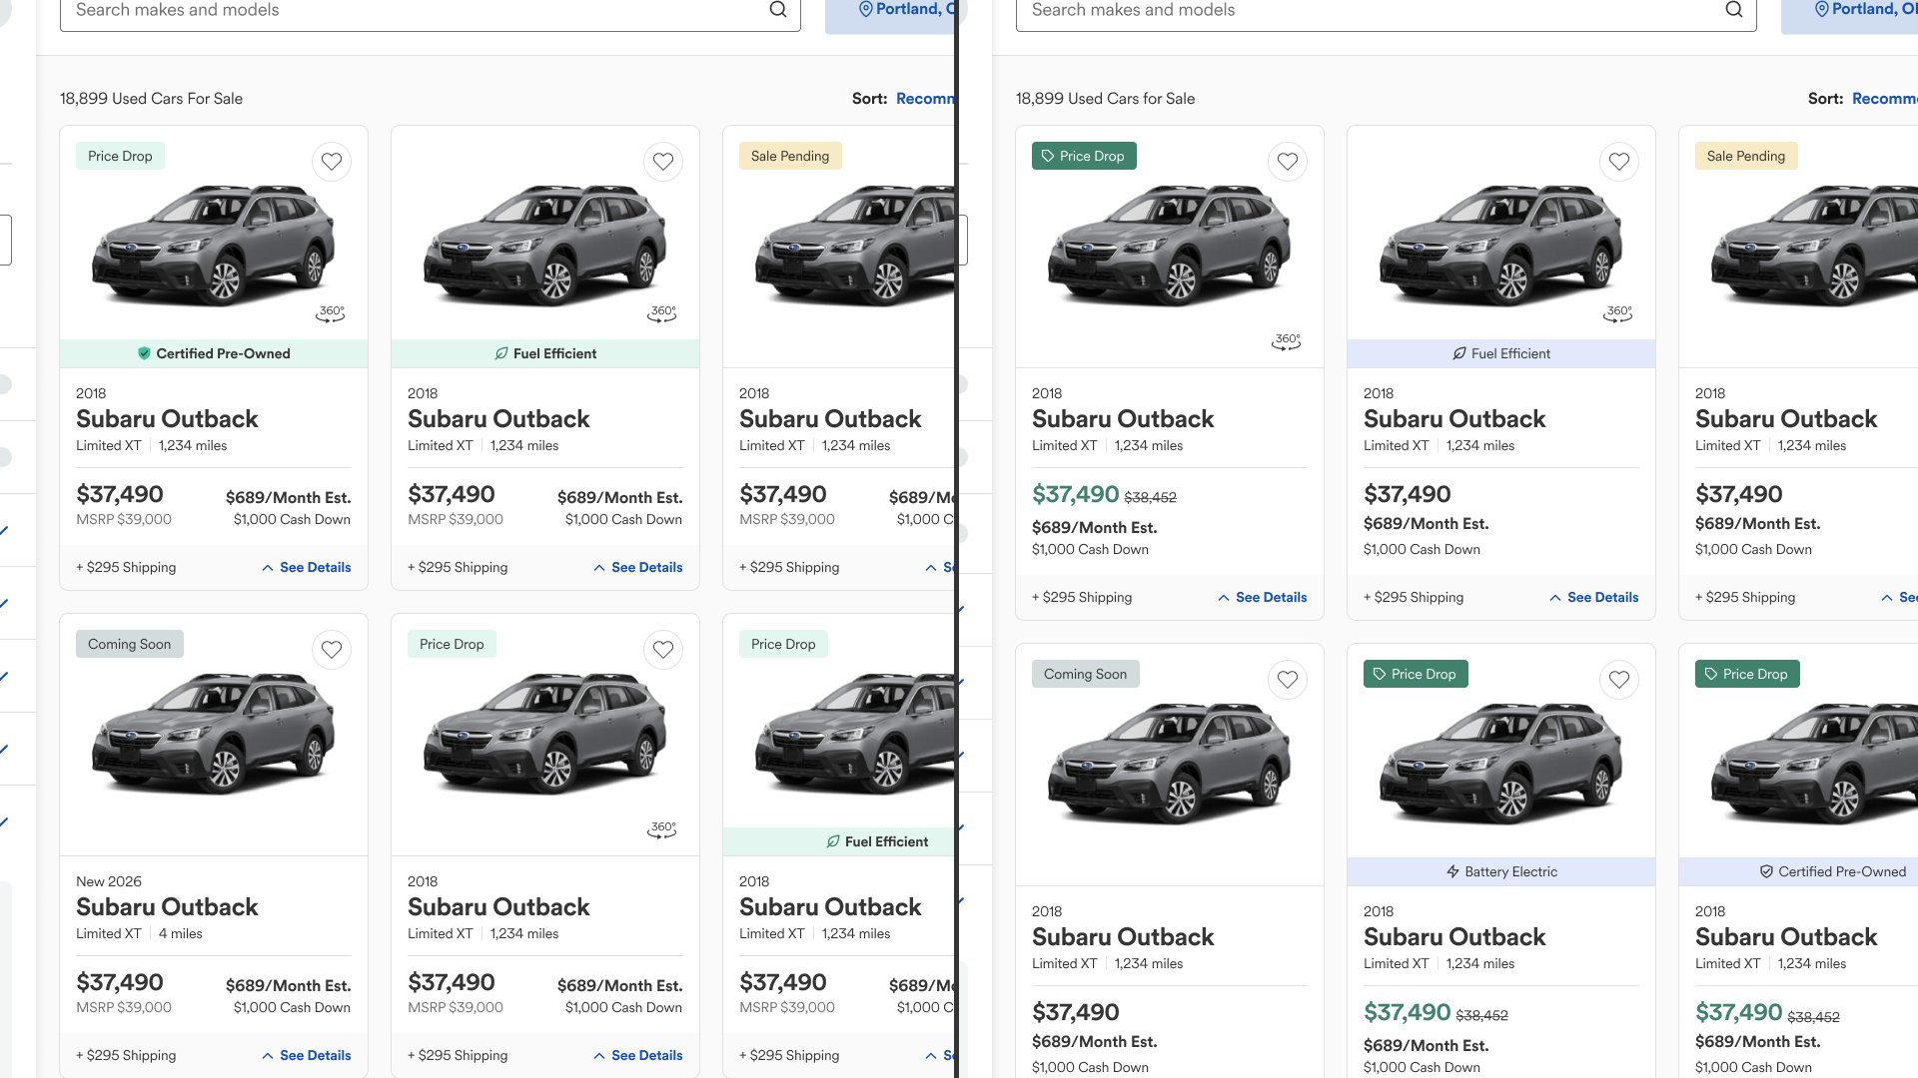Click the heart icon on the right Coming Soon card
Screen dimensions: 1918x1078
point(1288,680)
